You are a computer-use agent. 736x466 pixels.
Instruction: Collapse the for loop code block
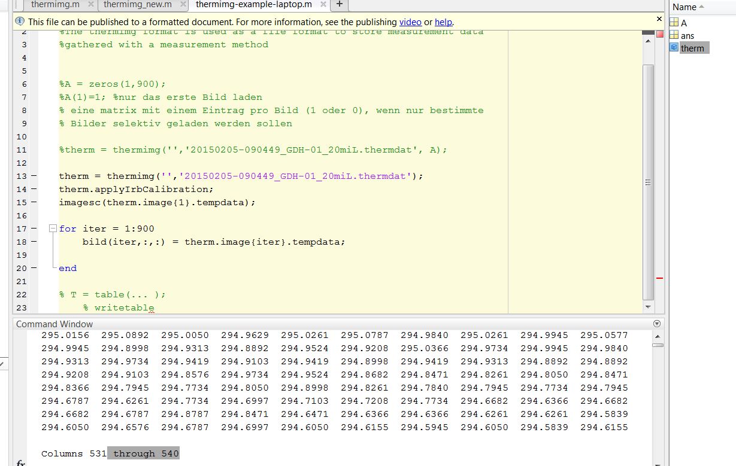(x=52, y=229)
